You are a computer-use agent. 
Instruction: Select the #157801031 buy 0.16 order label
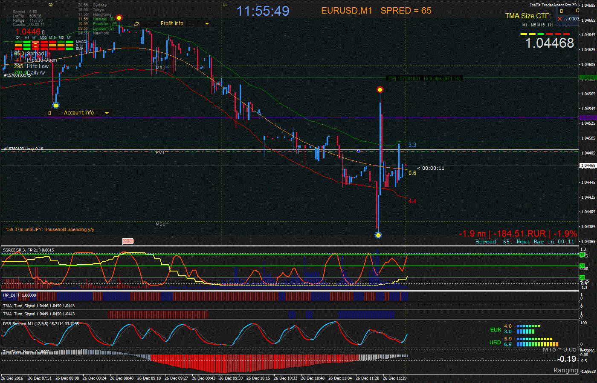24,149
